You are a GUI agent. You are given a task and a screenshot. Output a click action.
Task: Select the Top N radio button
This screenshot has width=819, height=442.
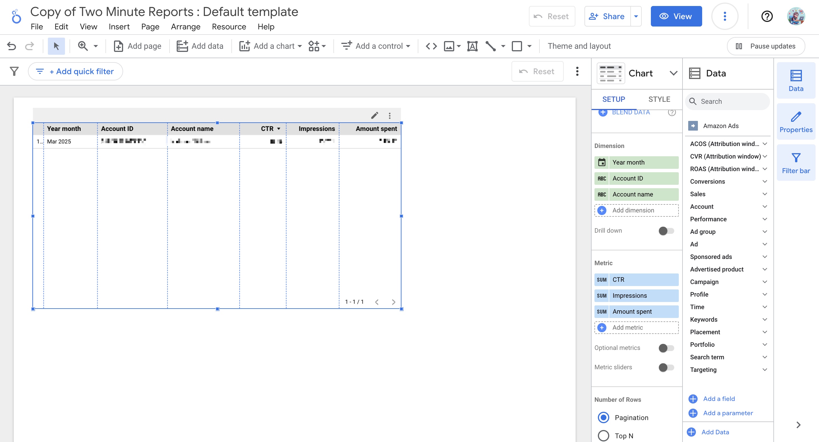pos(603,436)
